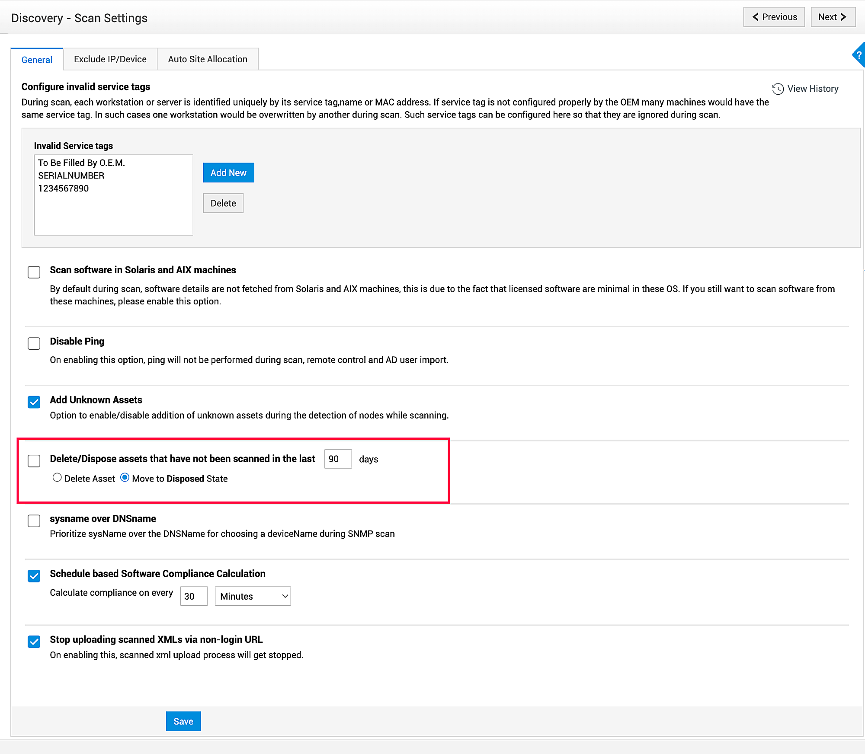The height and width of the screenshot is (754, 865).
Task: Click the Add New service tag button
Action: (x=228, y=173)
